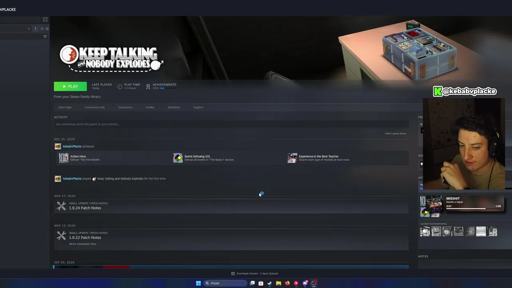Click the MISSHIT song progress bar
This screenshot has width=512, height=288.
[x=474, y=208]
